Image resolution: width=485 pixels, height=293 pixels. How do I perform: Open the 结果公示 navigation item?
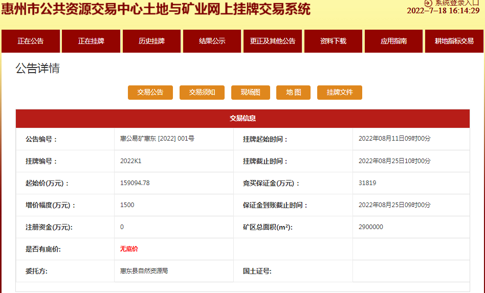click(x=212, y=41)
